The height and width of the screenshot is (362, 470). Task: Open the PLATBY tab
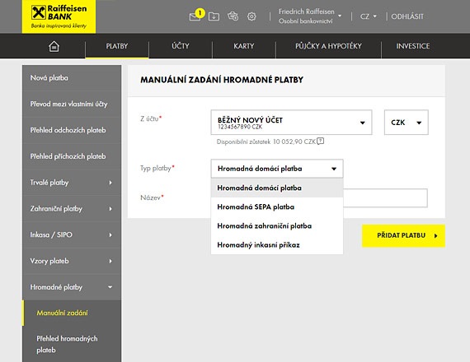click(117, 46)
